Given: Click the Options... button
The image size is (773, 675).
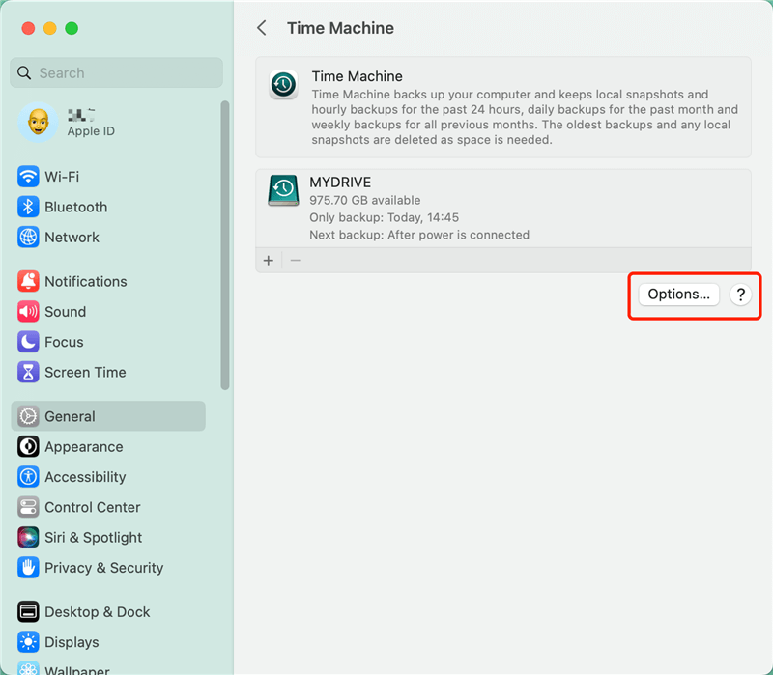Looking at the screenshot, I should click(678, 295).
